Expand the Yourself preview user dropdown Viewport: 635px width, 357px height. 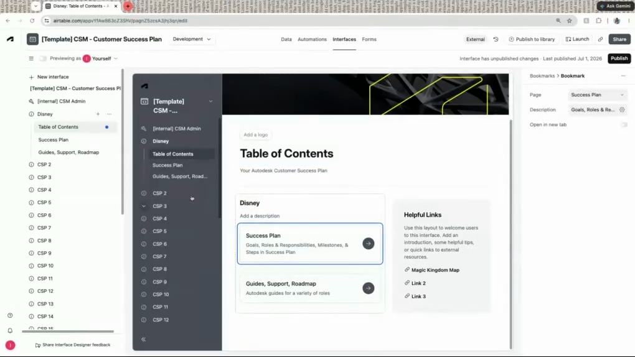coord(100,58)
